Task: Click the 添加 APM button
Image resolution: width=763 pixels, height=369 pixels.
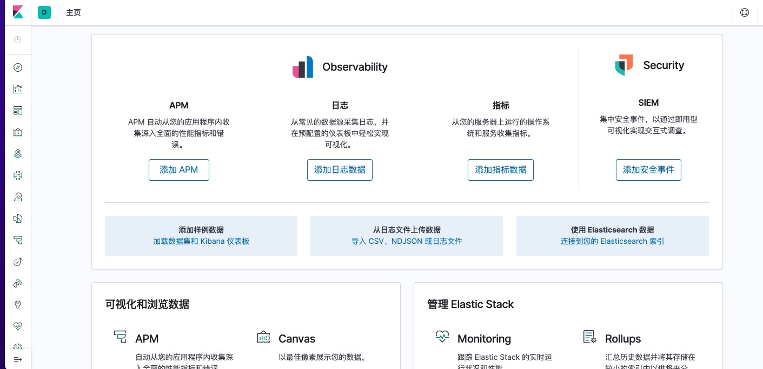Action: coord(179,170)
